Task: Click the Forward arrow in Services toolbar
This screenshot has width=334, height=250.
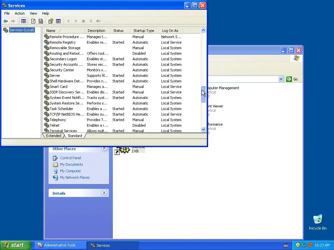Action: point(13,21)
